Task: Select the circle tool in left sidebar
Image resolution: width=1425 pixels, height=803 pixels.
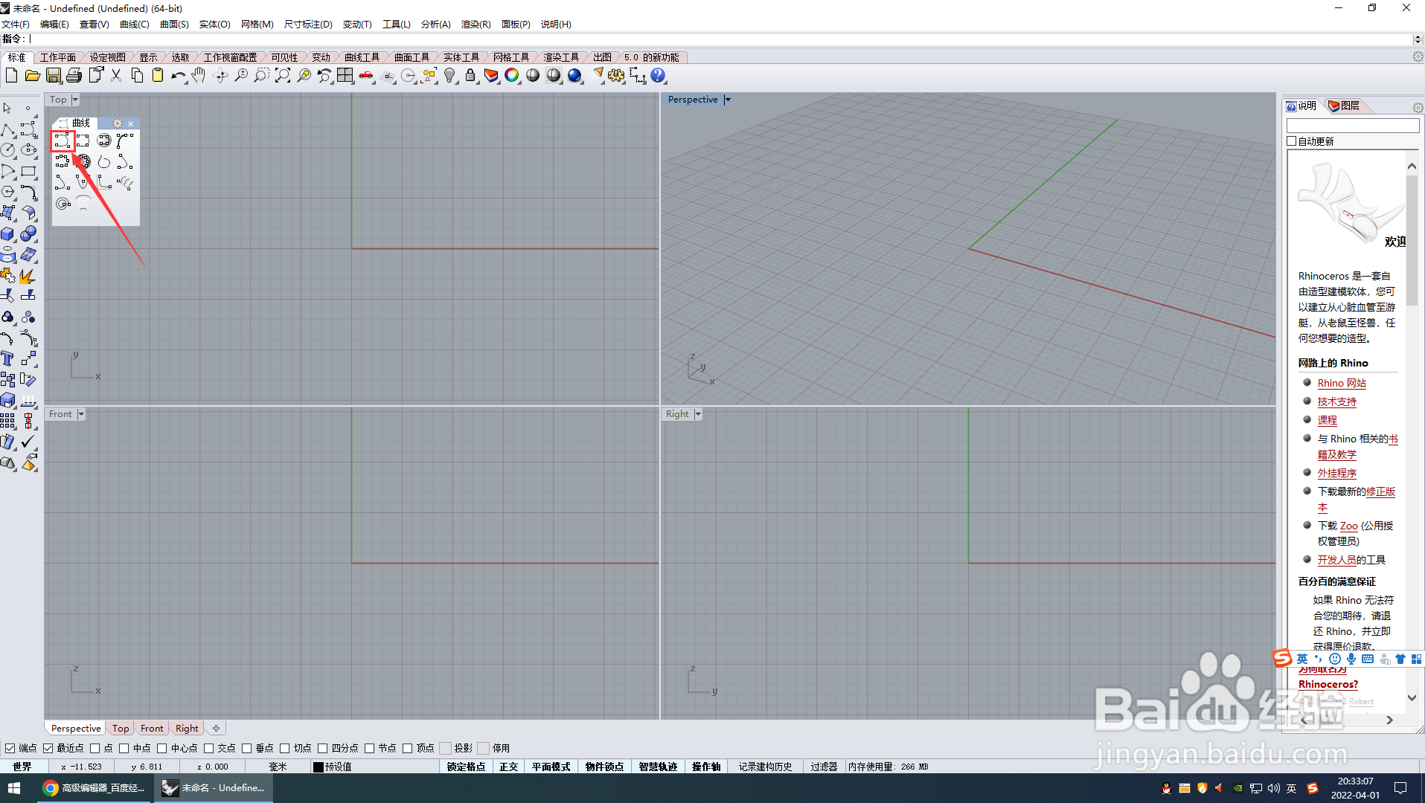Action: 7,149
